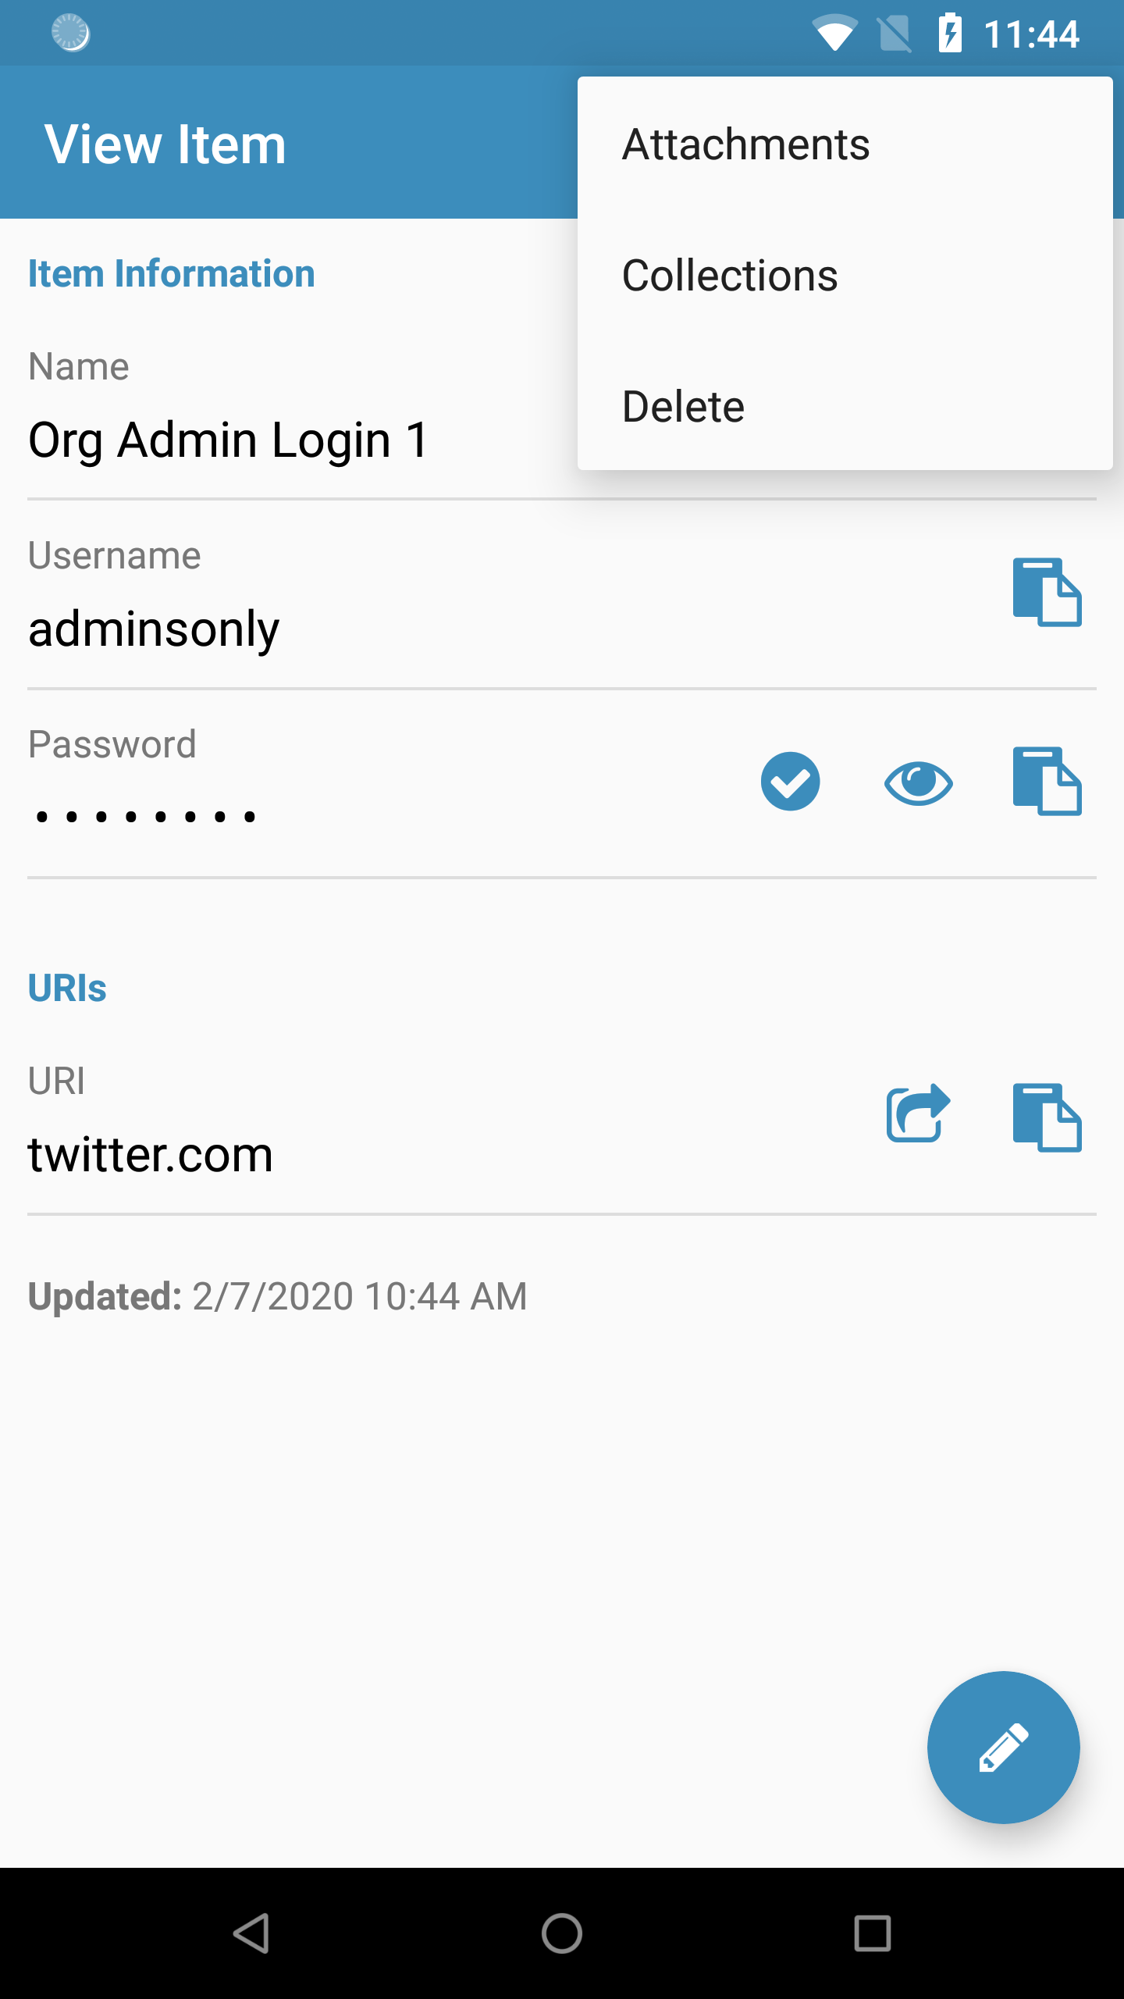This screenshot has height=1999, width=1124.
Task: Select Collections in the overflow menu
Action: pyautogui.click(x=845, y=275)
